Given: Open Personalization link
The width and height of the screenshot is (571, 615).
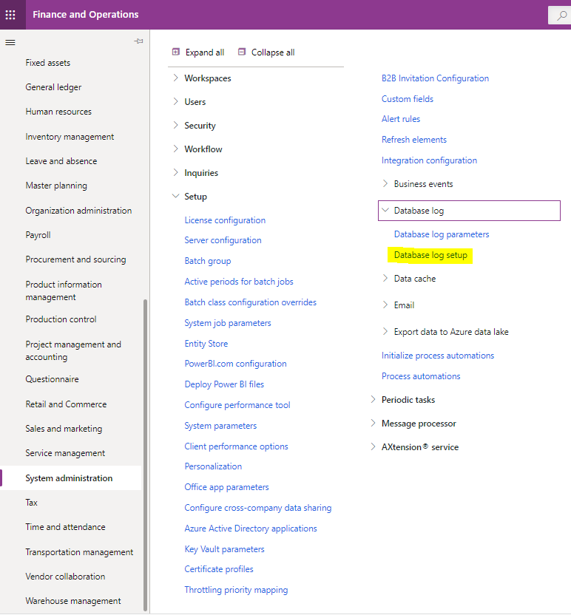Looking at the screenshot, I should (213, 466).
